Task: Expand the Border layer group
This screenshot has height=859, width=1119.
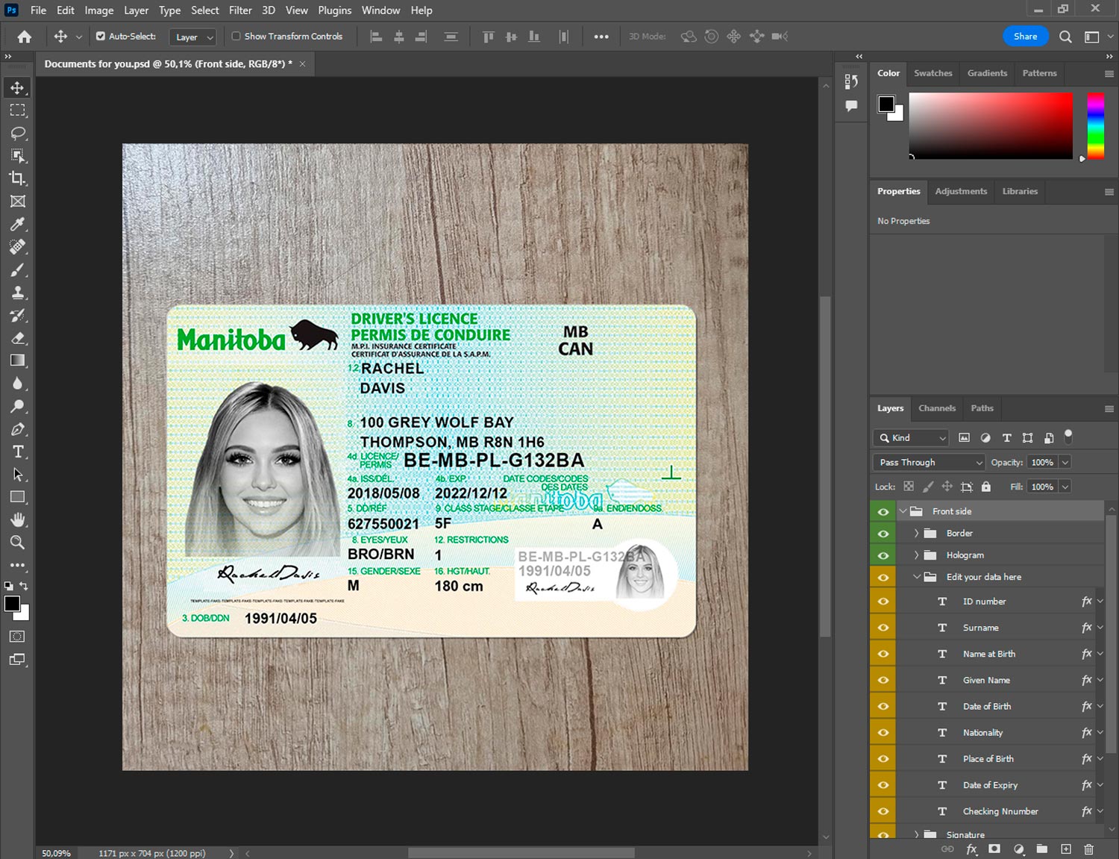Action: 916,534
